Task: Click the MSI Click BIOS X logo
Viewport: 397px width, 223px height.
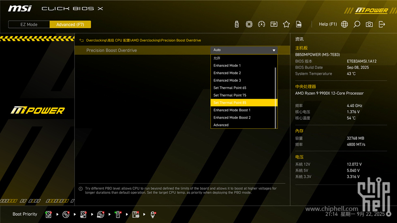Action: tap(55, 8)
